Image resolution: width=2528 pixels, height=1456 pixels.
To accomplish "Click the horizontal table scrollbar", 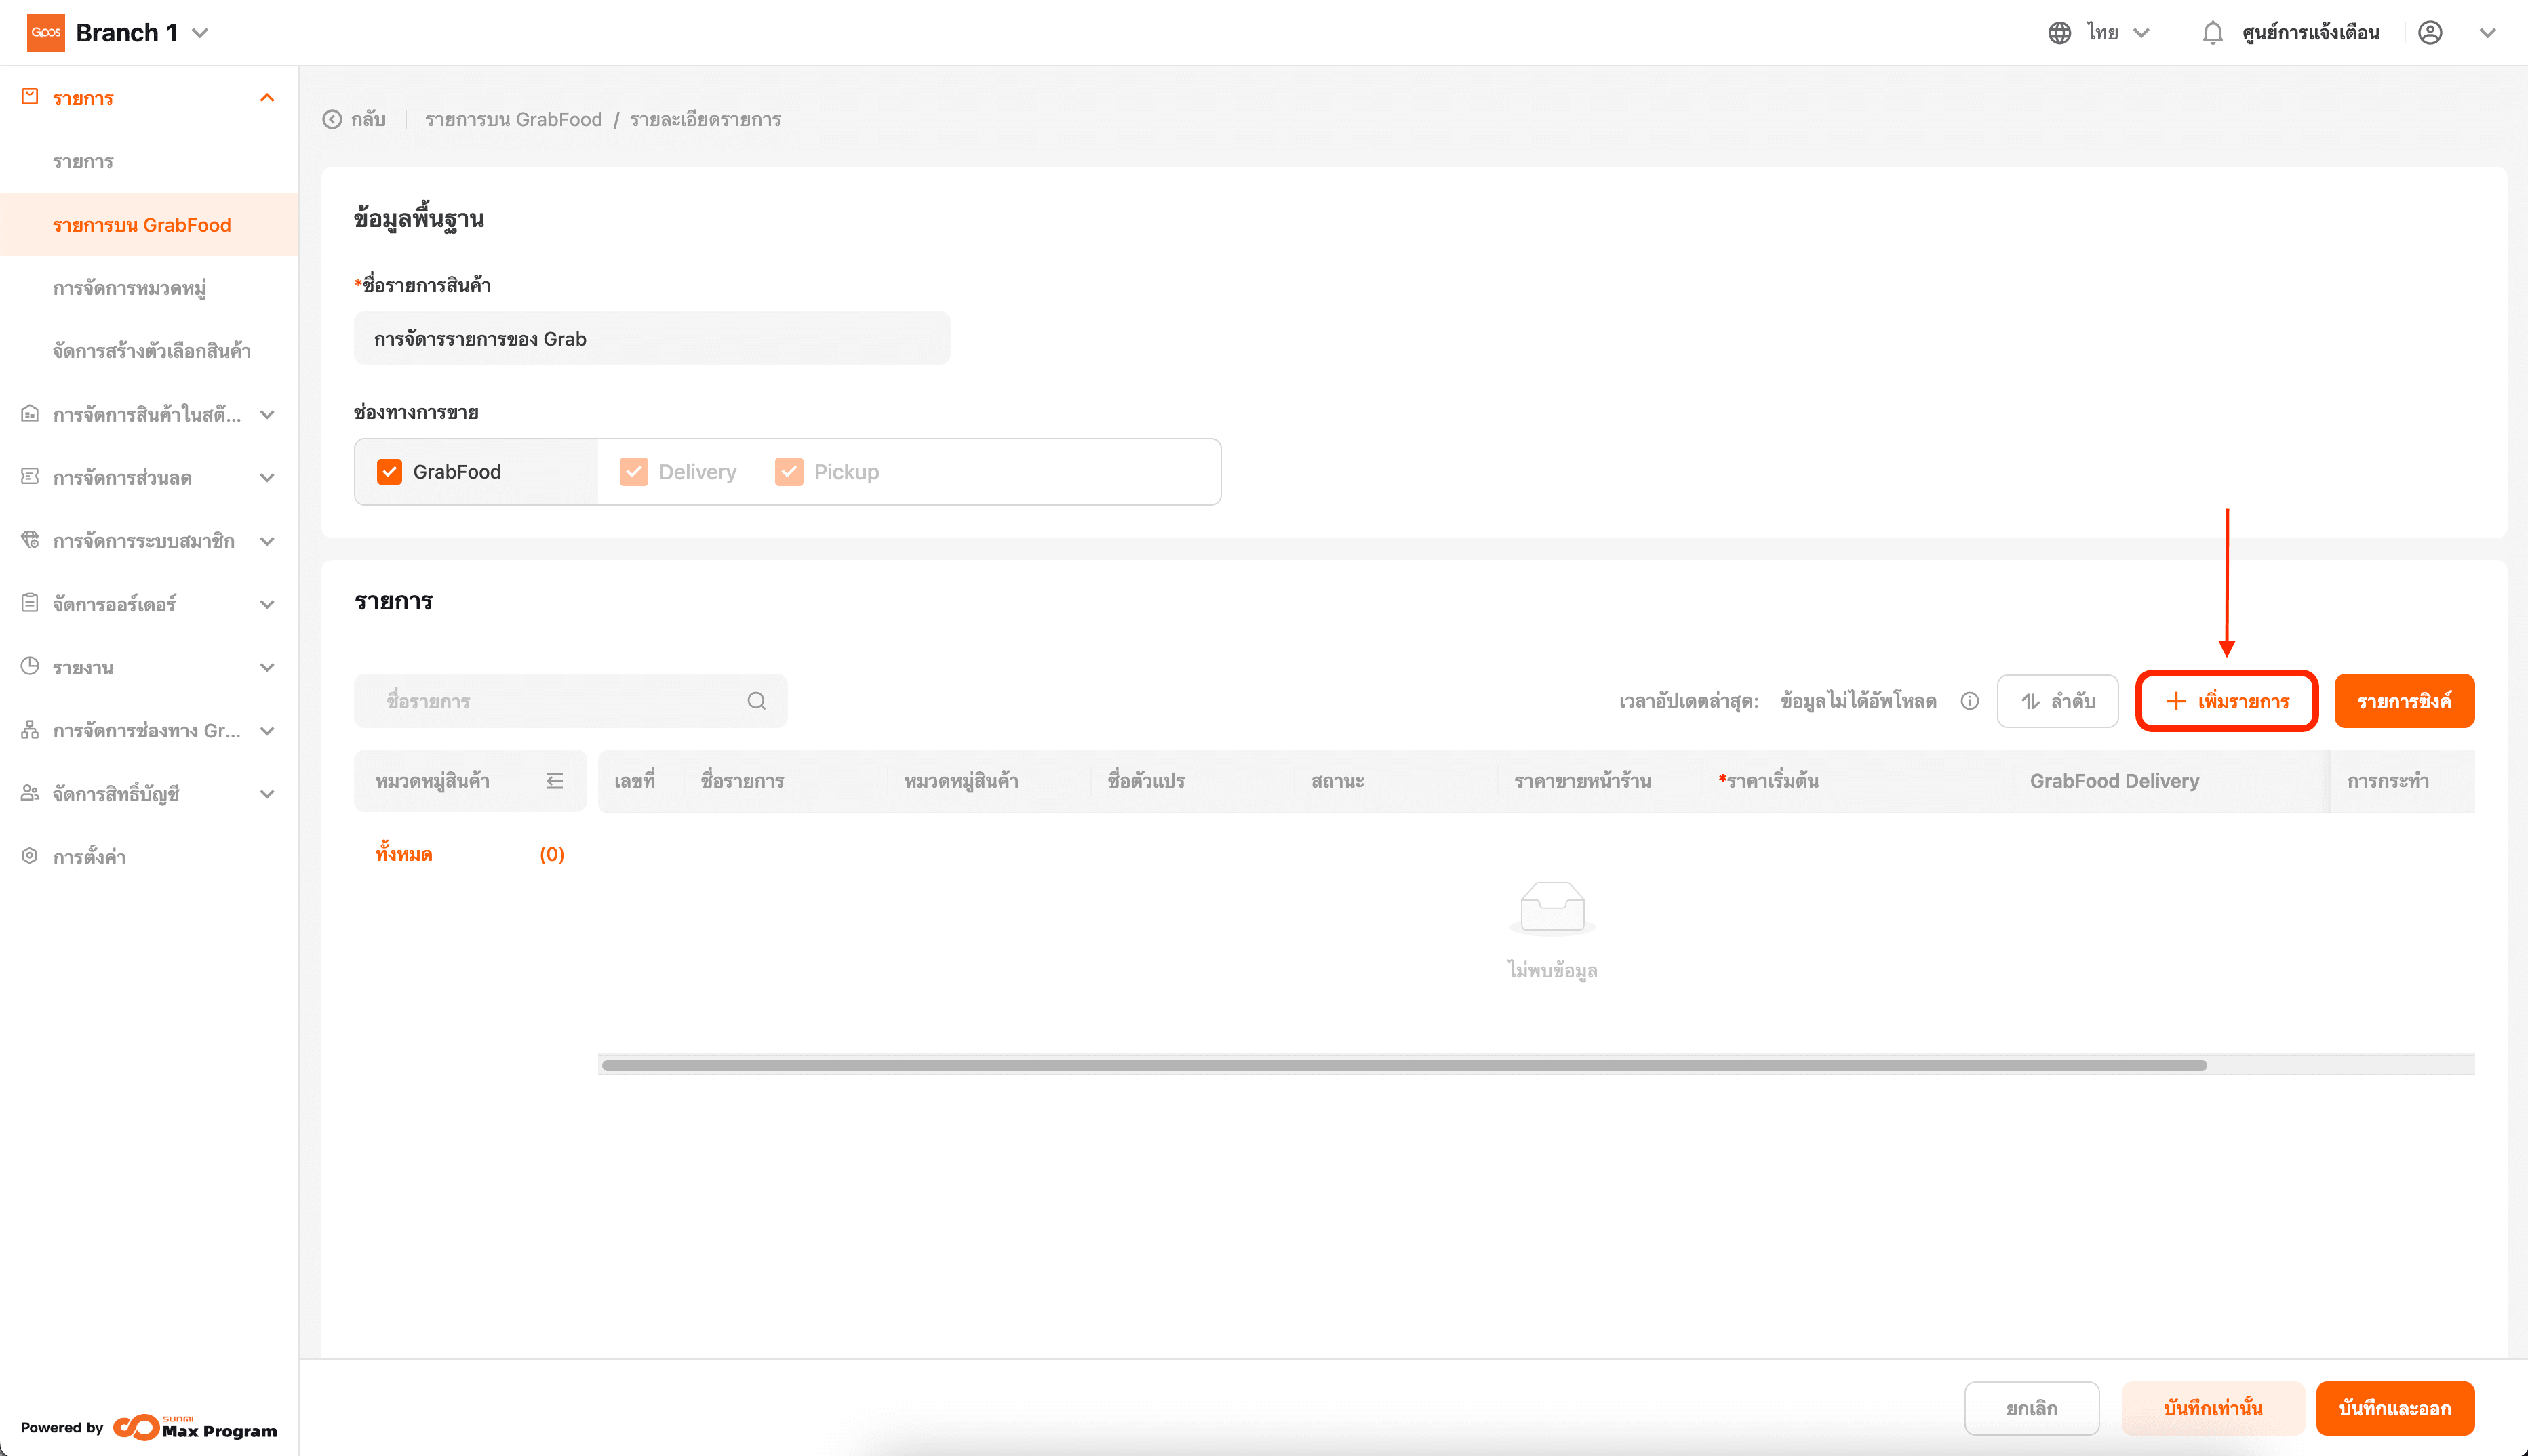I will [x=1404, y=1065].
